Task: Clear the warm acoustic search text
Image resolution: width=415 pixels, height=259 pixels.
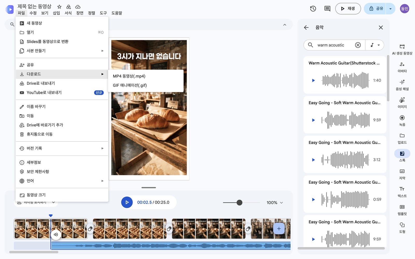Action: pos(358,45)
